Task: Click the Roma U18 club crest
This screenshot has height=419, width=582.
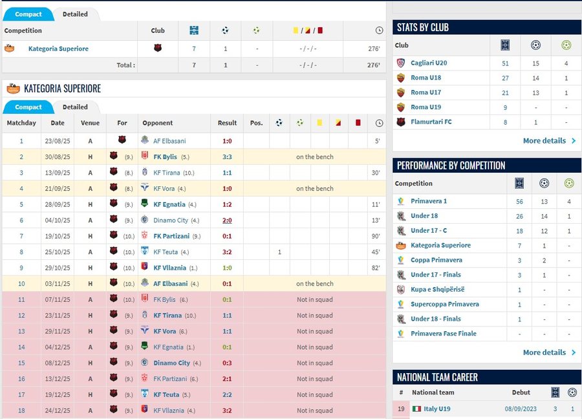Action: (401, 78)
